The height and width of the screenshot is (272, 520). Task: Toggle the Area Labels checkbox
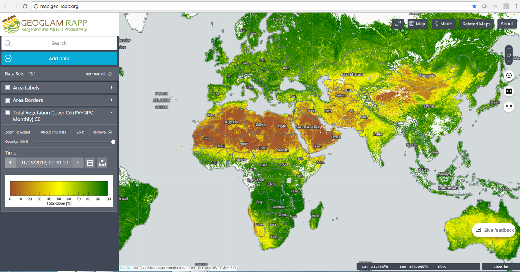tap(8, 88)
